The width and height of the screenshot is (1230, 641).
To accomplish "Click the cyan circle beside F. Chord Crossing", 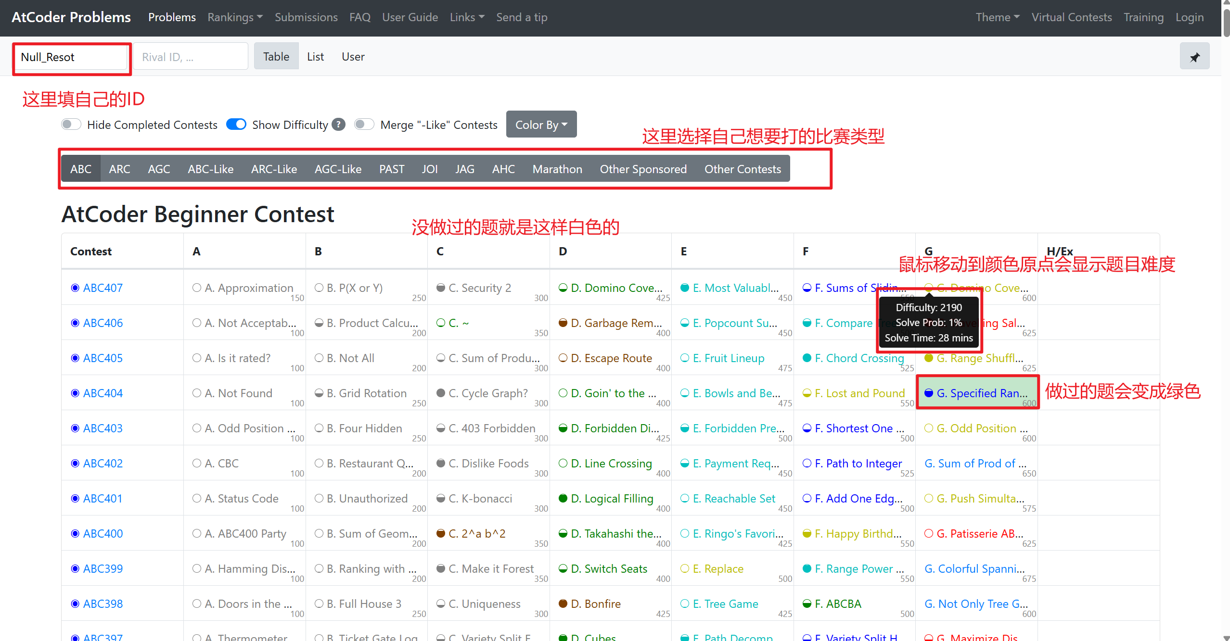I will pos(807,358).
